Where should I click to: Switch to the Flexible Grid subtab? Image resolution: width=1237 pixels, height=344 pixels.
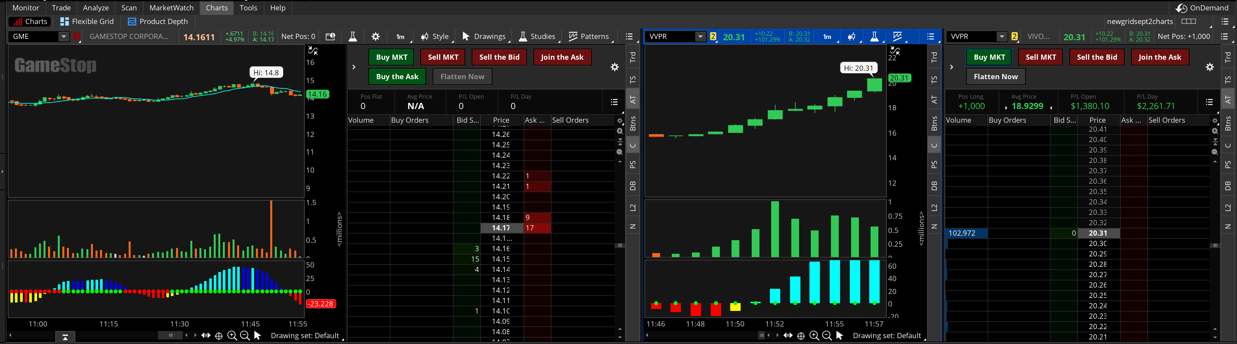point(87,22)
